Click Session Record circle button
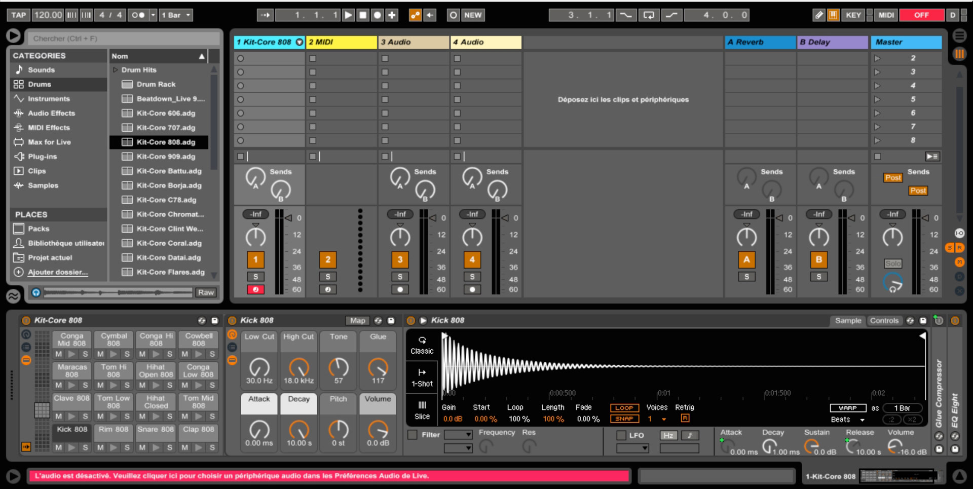The width and height of the screenshot is (973, 489). [453, 15]
